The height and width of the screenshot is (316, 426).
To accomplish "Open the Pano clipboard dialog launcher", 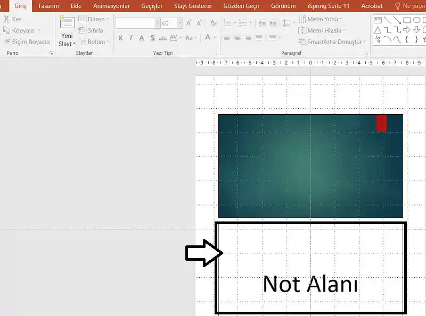I will 51,53.
